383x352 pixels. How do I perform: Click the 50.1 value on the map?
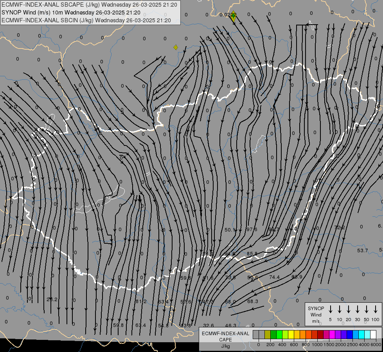coord(230,230)
